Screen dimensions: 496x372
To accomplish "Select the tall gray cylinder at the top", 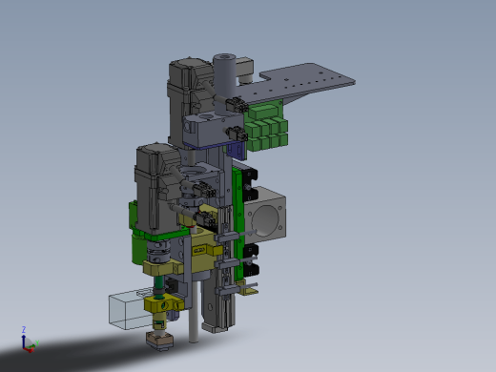I will tap(224, 84).
